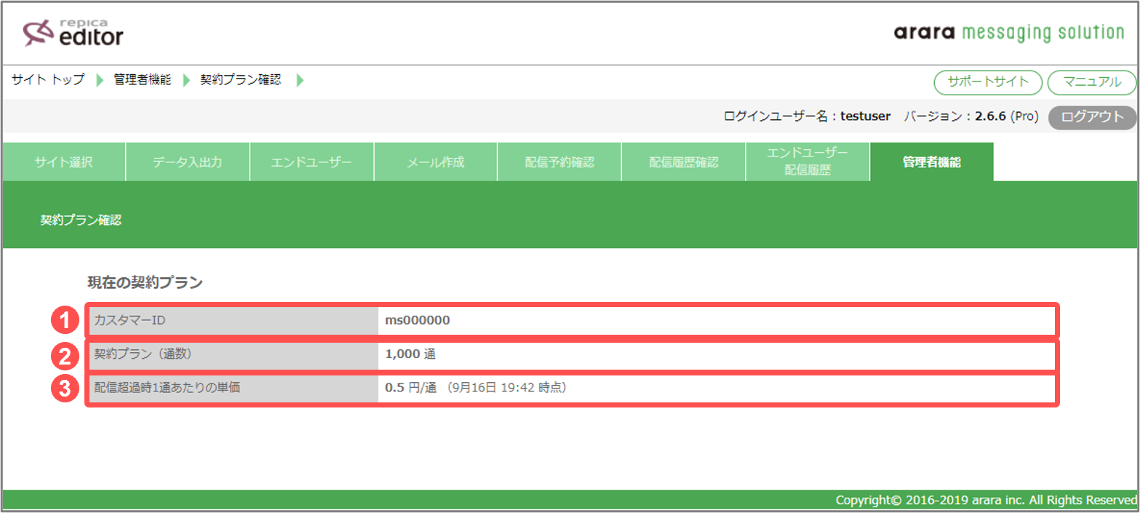This screenshot has width=1140, height=513.
Task: Switch to the メール作成 tab
Action: pyautogui.click(x=435, y=162)
